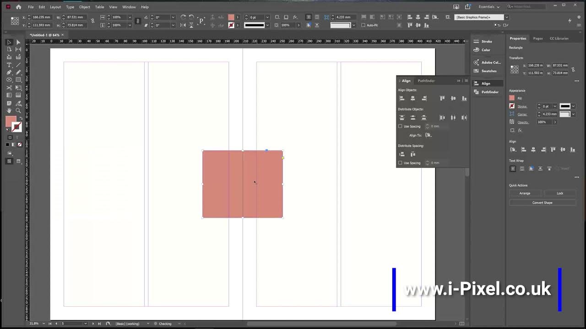The width and height of the screenshot is (586, 329).
Task: Enable Auto-Fit checkbox in control bar
Action: [364, 25]
